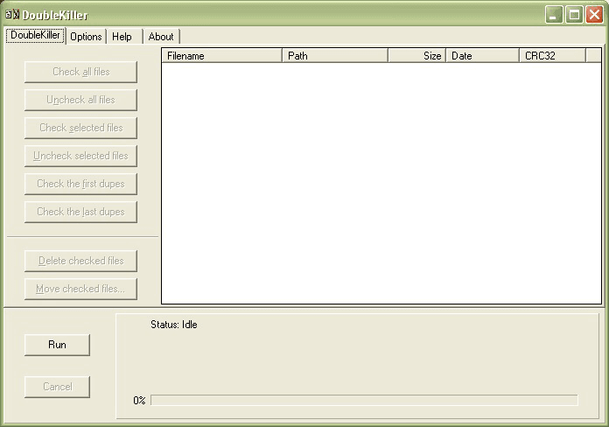Click Move checked files button

80,289
